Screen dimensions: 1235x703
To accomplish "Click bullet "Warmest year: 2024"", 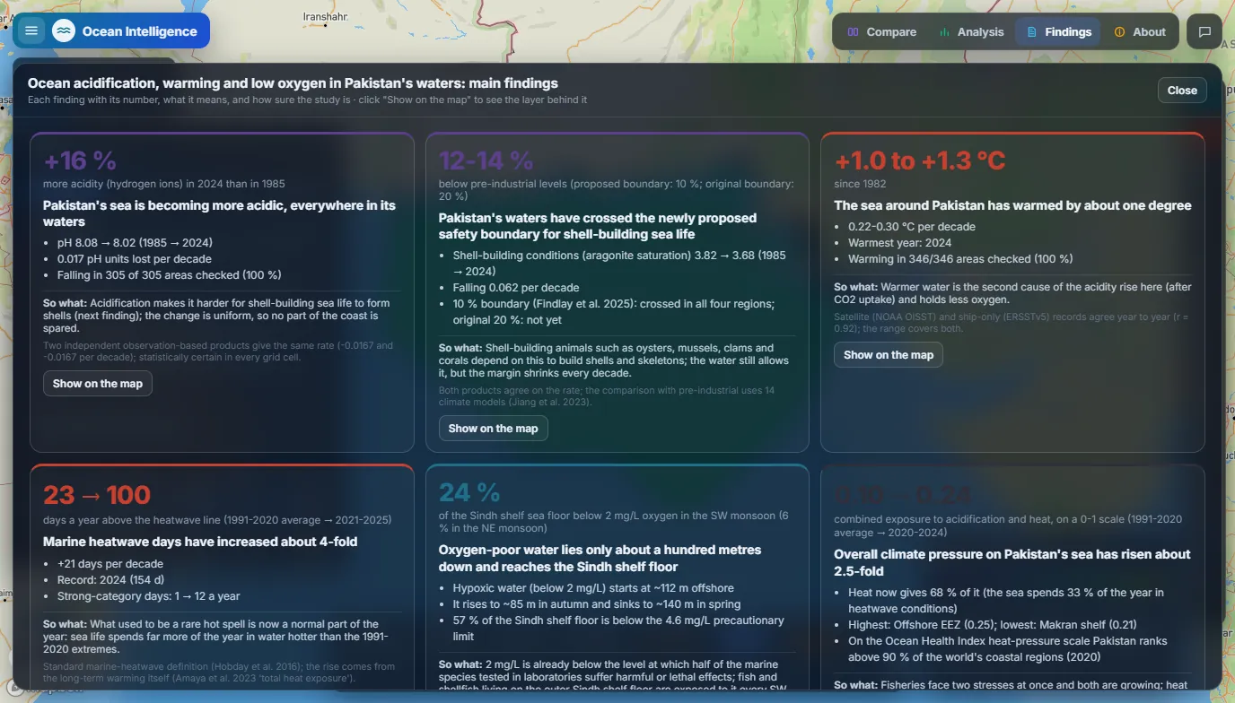I will (x=900, y=243).
